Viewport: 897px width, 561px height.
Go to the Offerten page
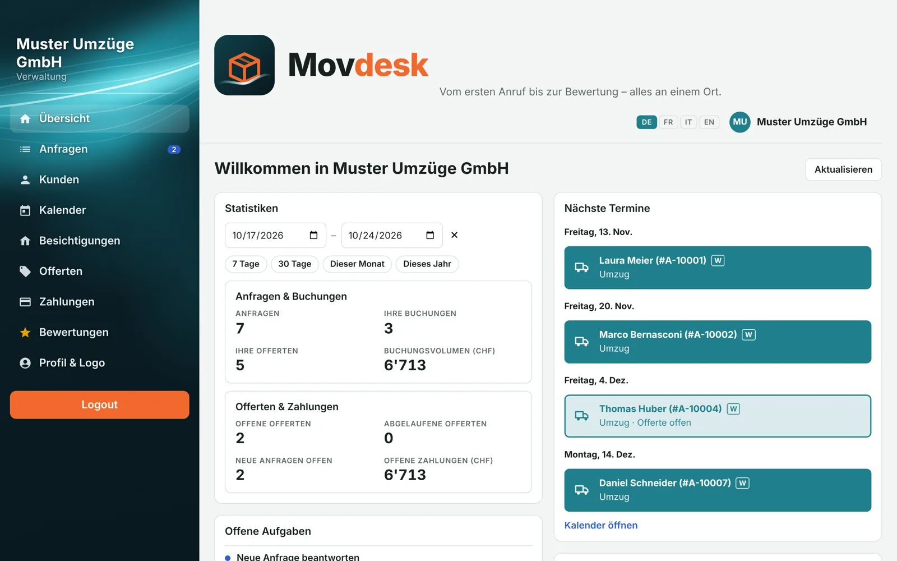point(100,272)
